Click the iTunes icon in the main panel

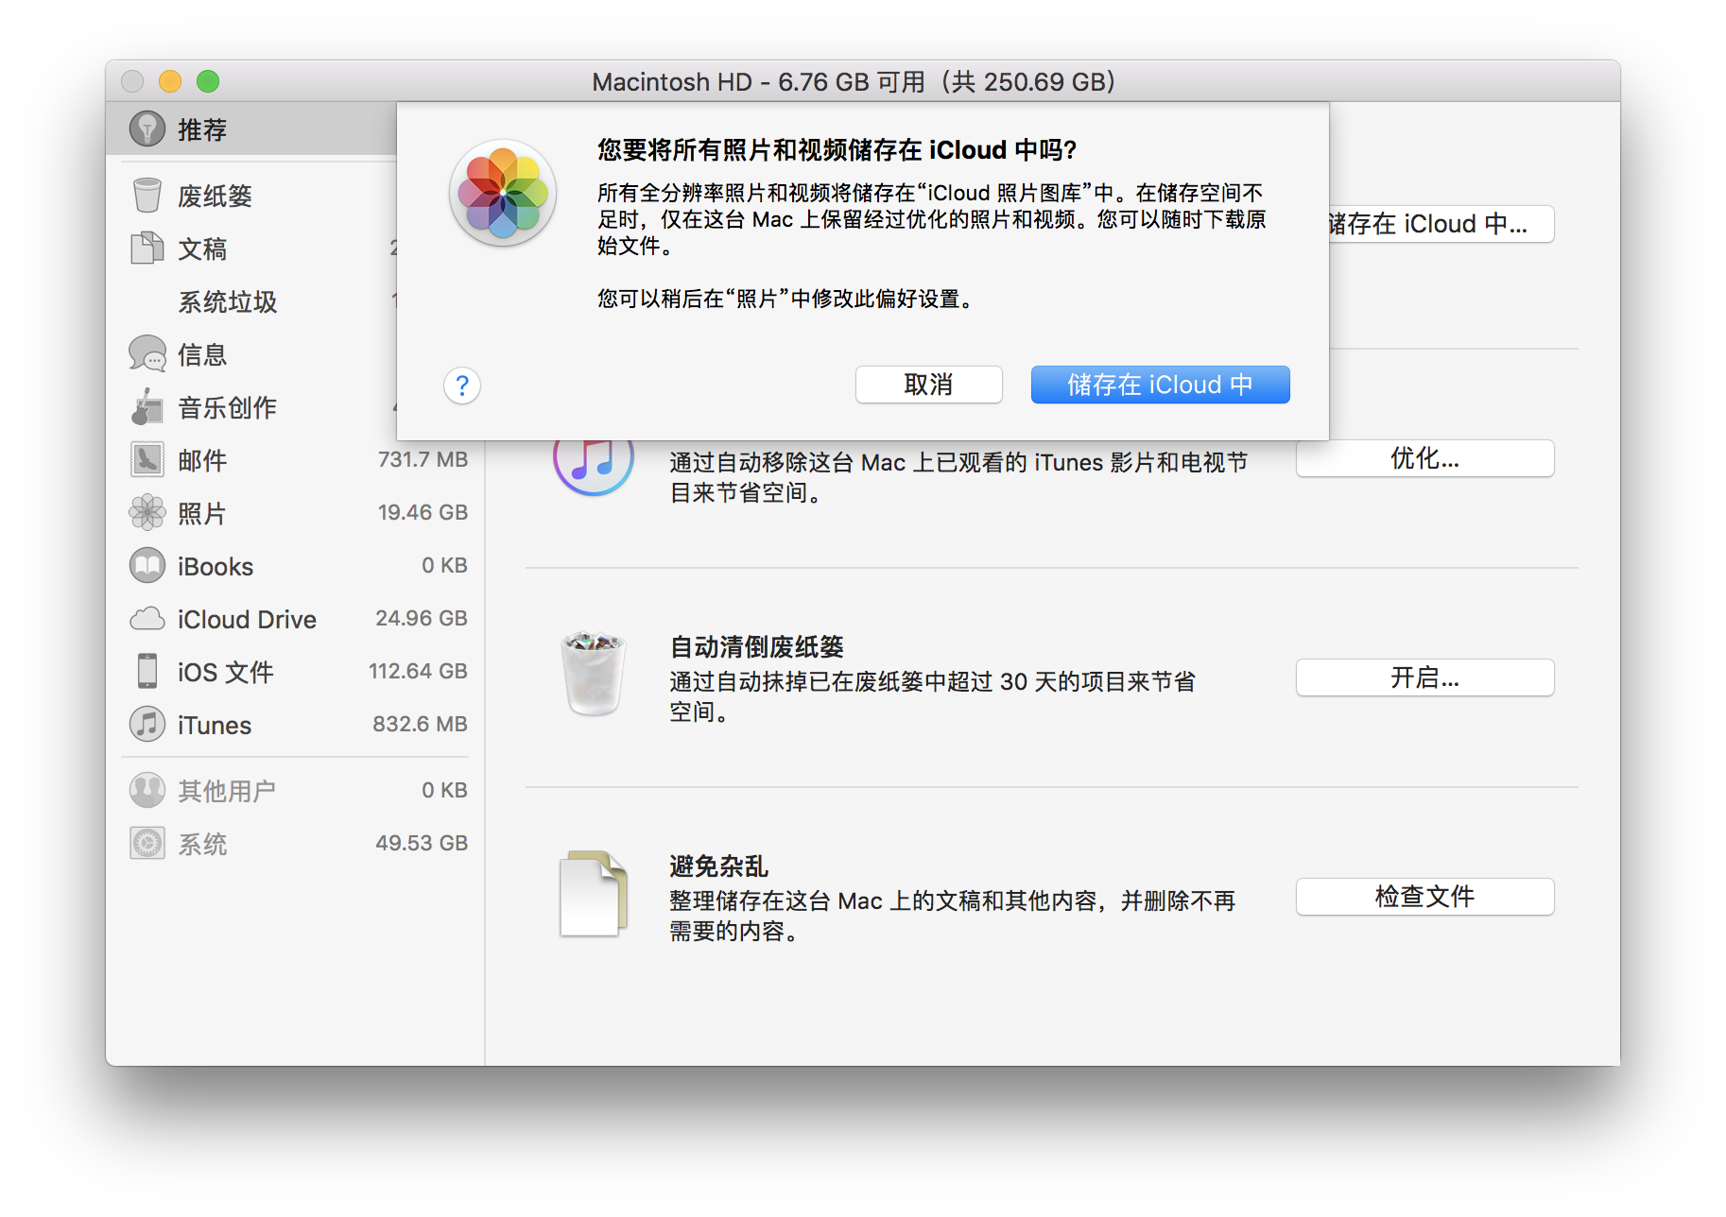click(x=594, y=465)
